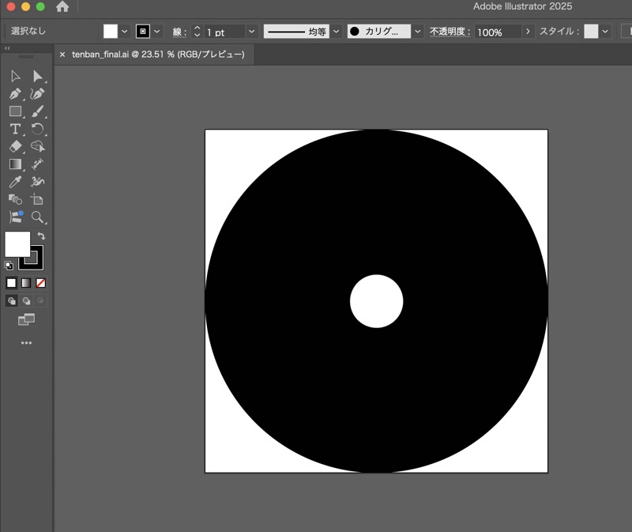This screenshot has width=632, height=532.
Task: Click the 不透明度 opacity label link
Action: [447, 32]
